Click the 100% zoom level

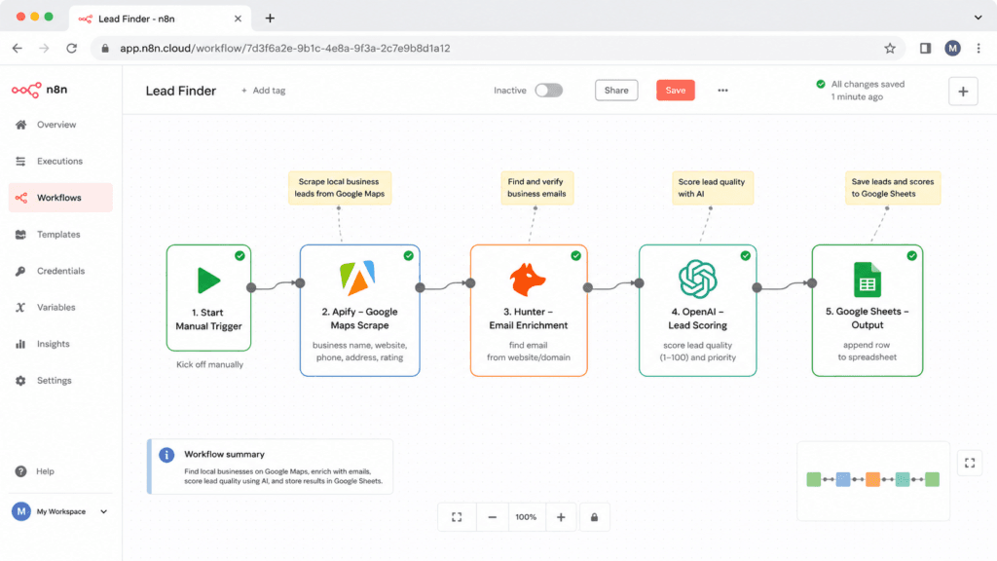coord(526,517)
